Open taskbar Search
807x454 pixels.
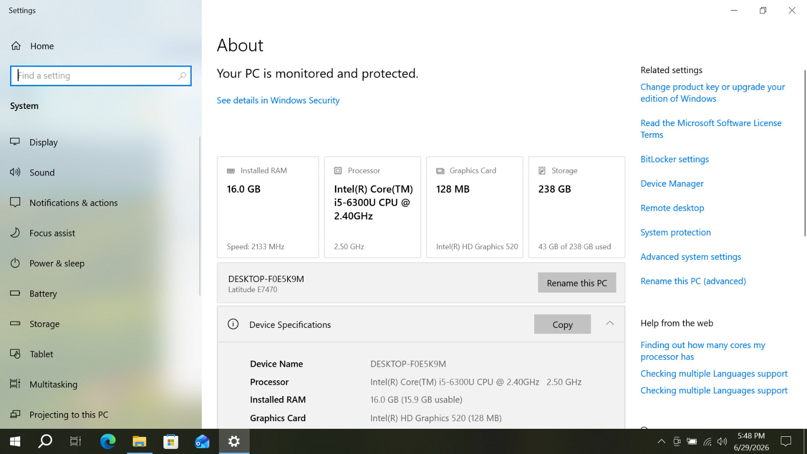tap(45, 441)
